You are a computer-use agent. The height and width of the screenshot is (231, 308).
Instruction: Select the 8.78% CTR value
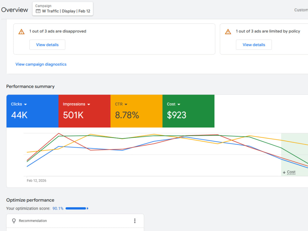pos(127,115)
